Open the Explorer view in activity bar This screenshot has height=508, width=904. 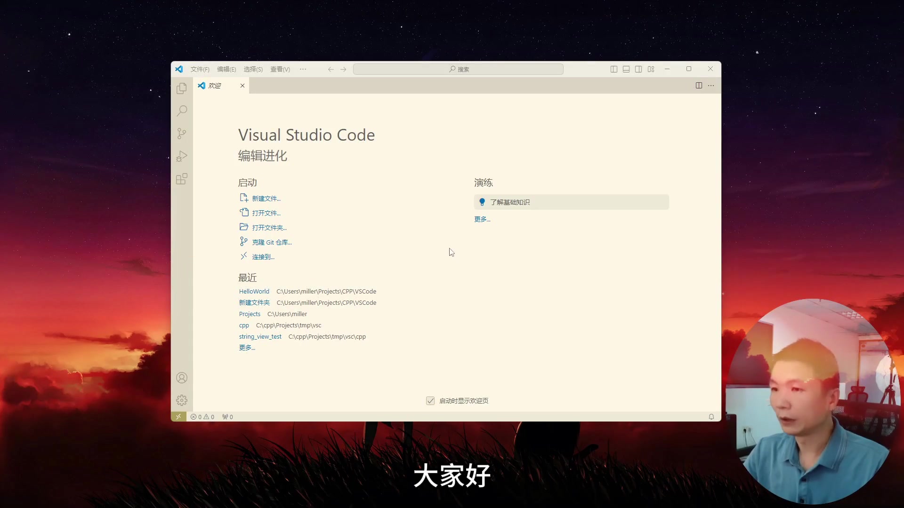pyautogui.click(x=182, y=88)
